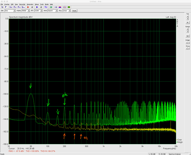Click the 'Frequency(Hz)' axis label
The image size is (191, 155).
(x=169, y=148)
